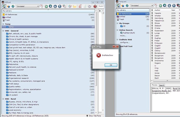Switch to Search tab in Temp.enl
Screen dimensions: 180x117
point(162,85)
